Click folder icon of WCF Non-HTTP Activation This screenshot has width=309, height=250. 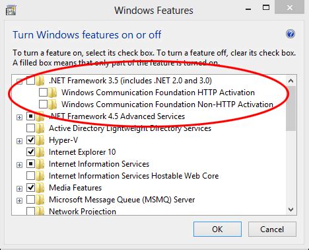coord(53,104)
